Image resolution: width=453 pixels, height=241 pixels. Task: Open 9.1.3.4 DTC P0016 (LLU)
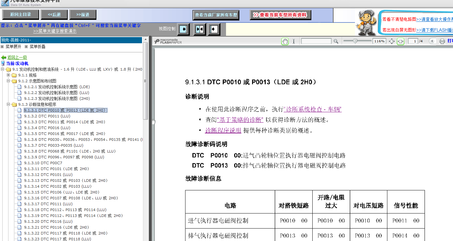[47, 128]
